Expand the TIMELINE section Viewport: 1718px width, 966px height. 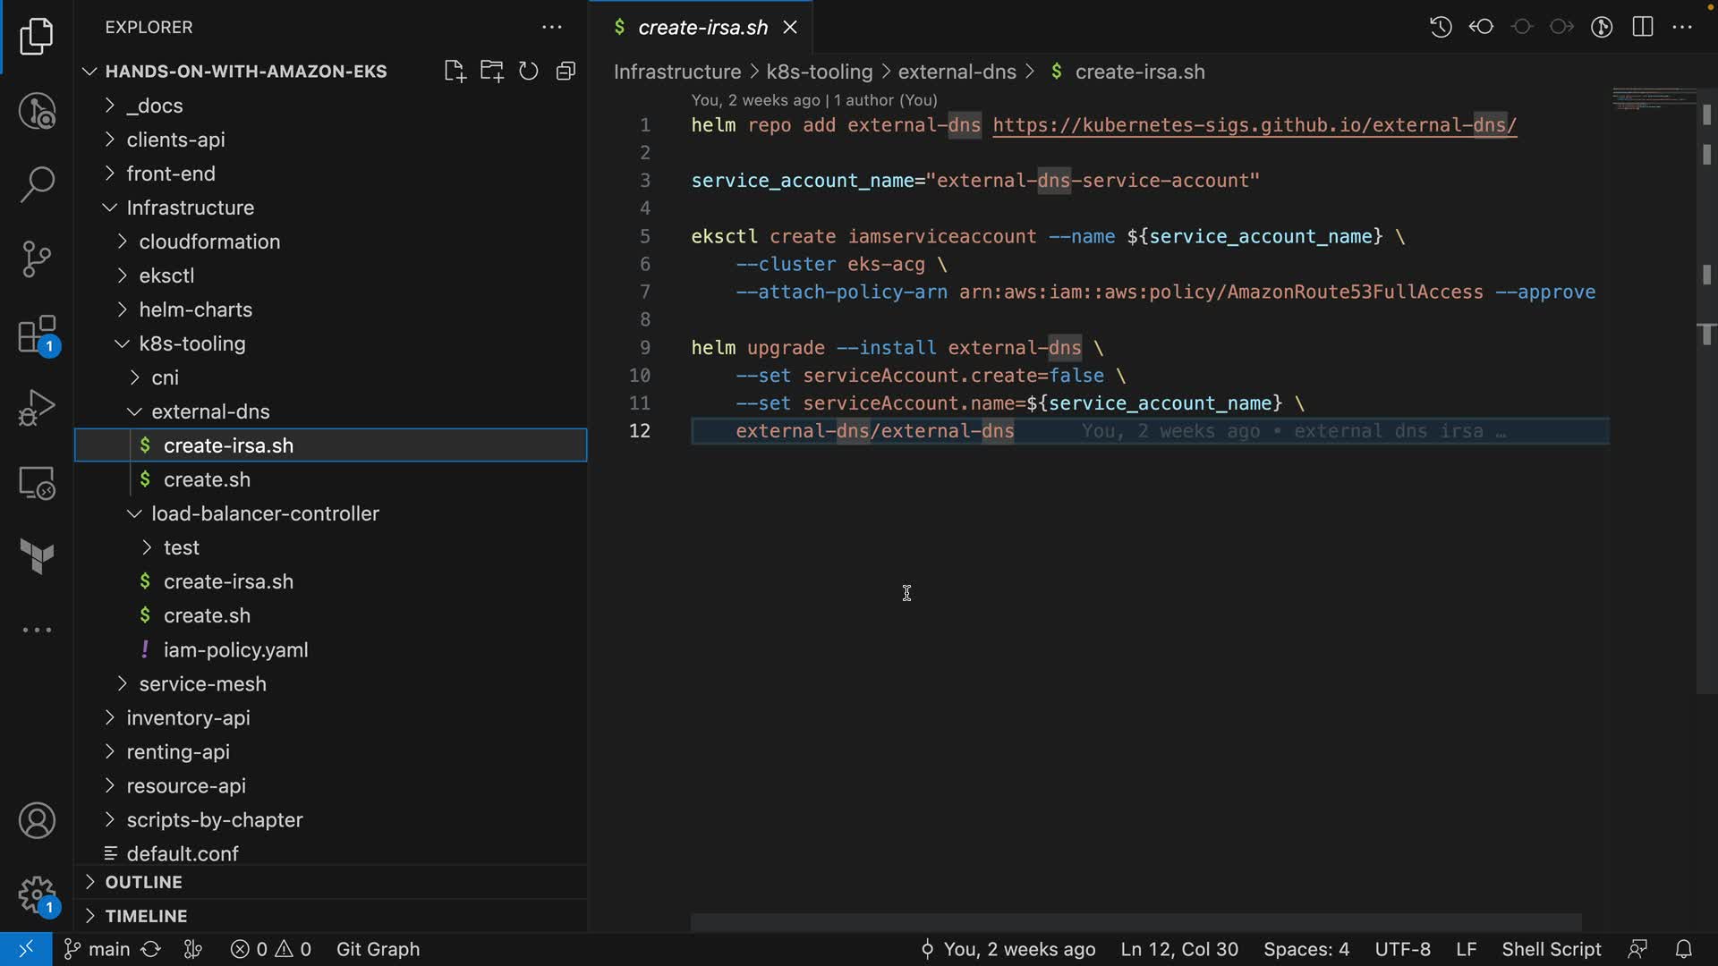coord(146,916)
